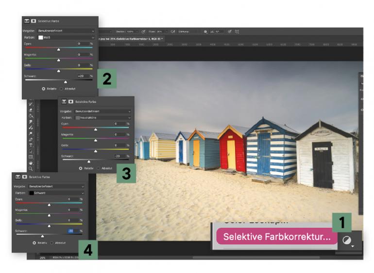This screenshot has height=273, width=374.
Task: Select the Type tool in the toolbar
Action: pos(31,145)
